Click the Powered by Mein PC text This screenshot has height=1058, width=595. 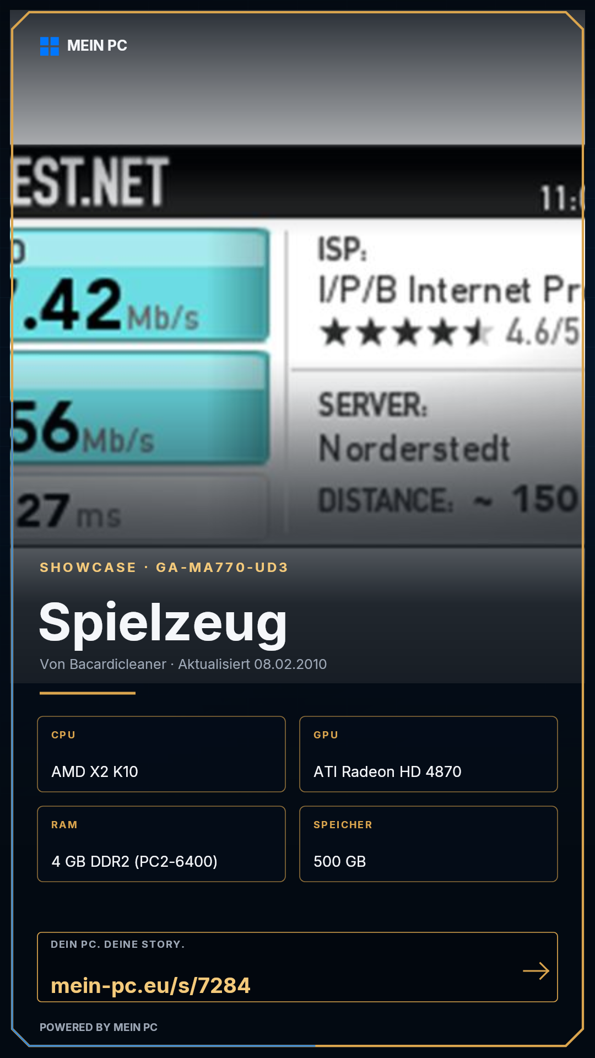tap(99, 1027)
